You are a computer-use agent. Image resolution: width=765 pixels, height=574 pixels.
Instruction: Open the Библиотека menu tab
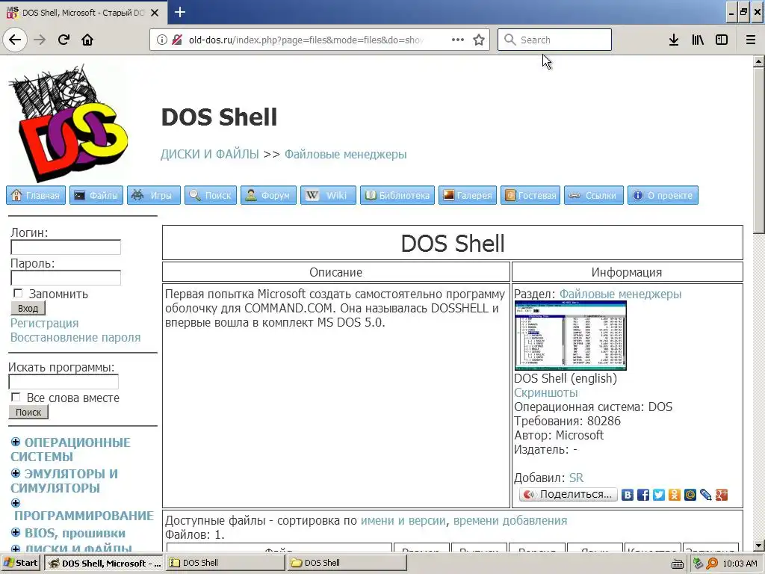(x=397, y=195)
